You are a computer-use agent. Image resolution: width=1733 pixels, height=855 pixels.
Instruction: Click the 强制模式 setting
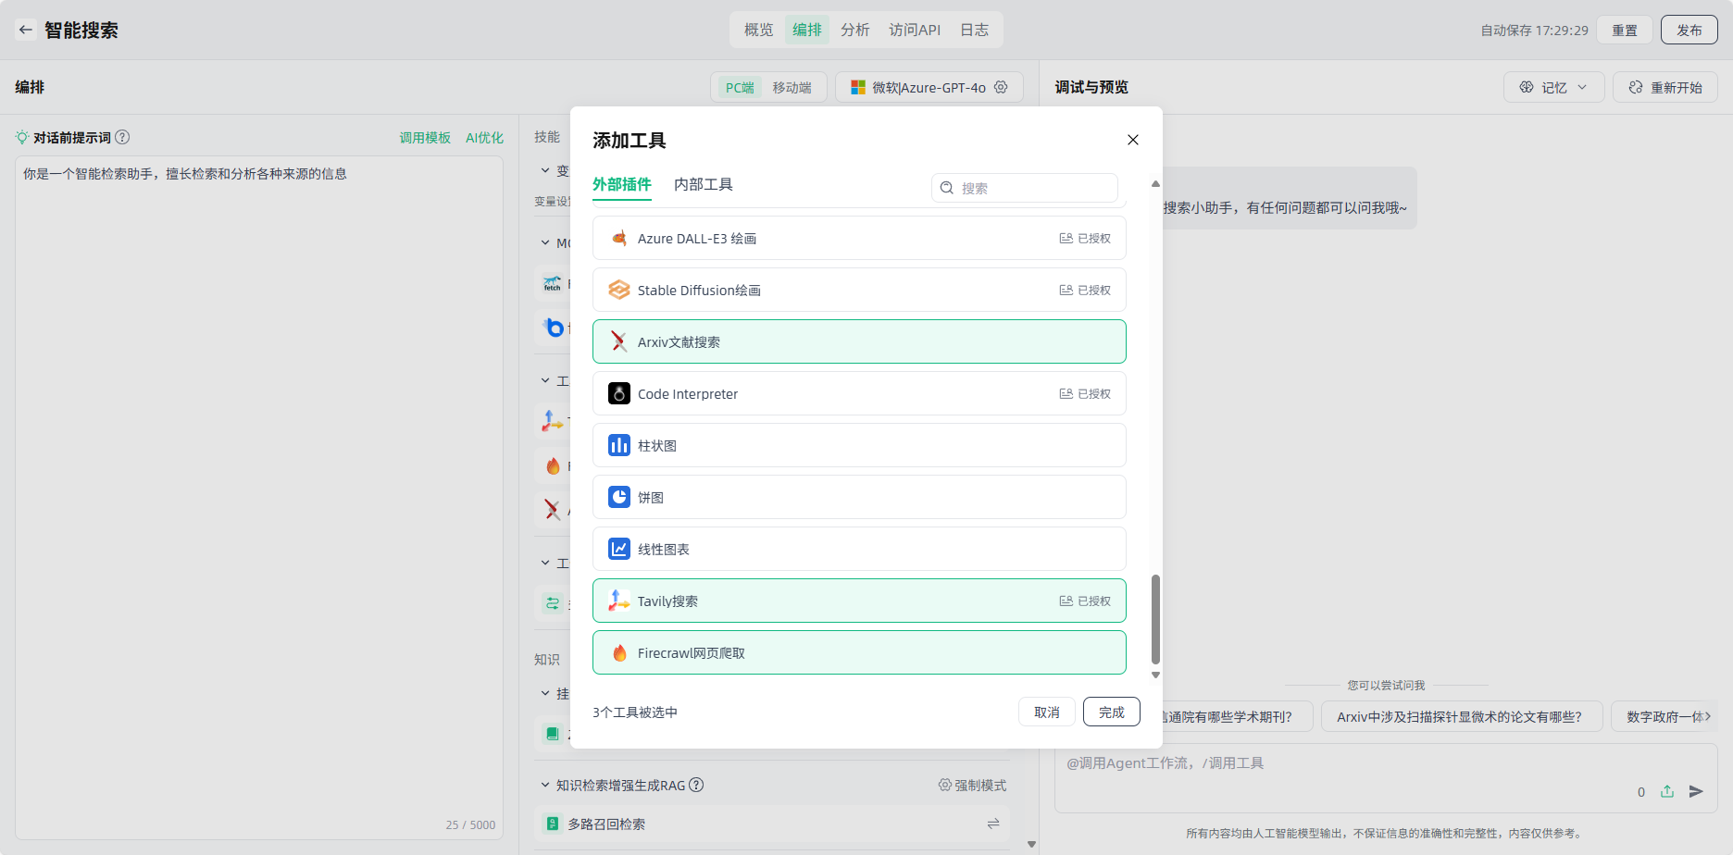[x=972, y=785]
